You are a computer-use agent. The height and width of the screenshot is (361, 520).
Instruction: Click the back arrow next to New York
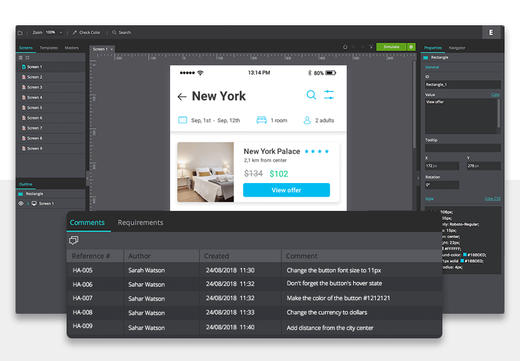[x=182, y=97]
